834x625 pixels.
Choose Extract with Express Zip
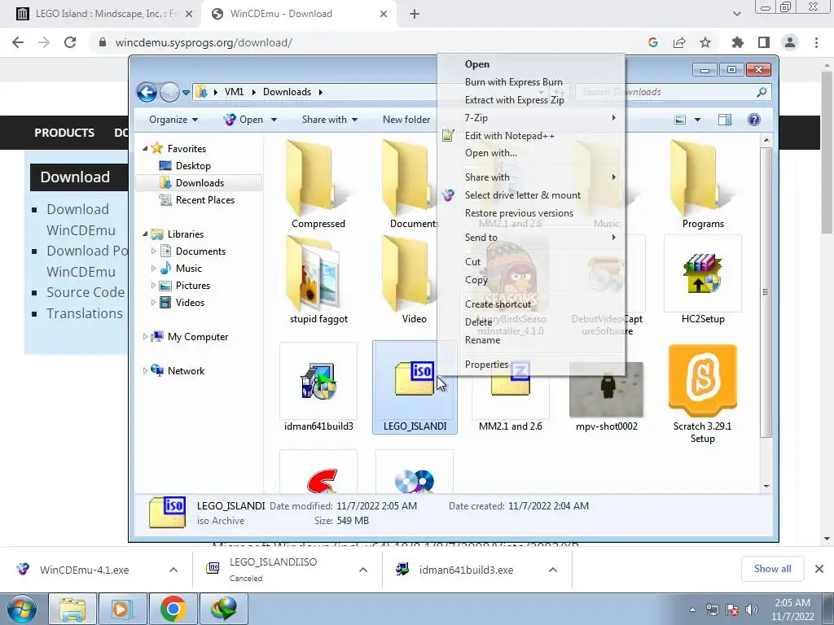[x=531, y=100]
